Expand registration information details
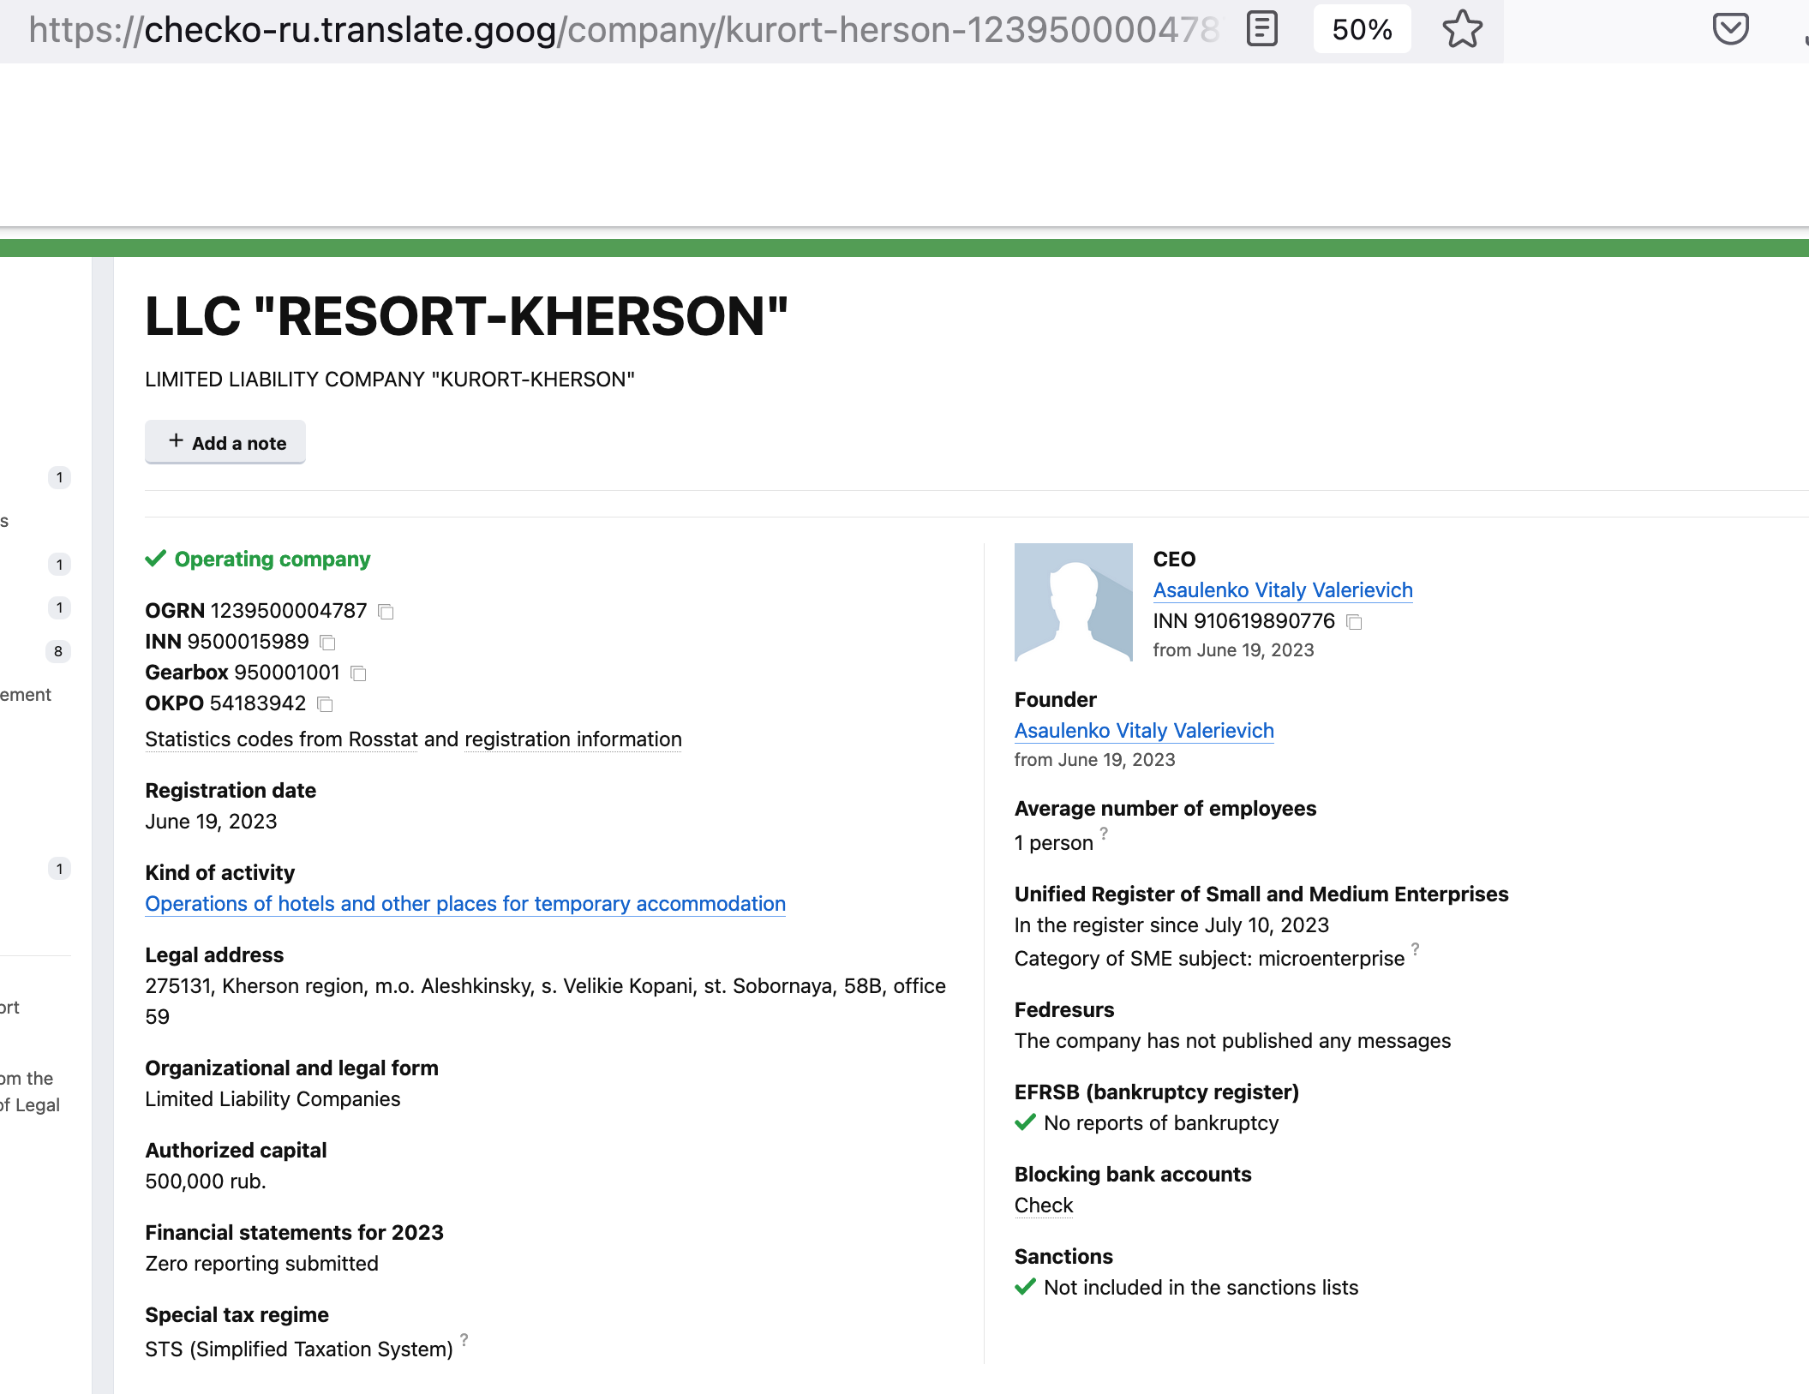Screen dimensions: 1809x1394 pyautogui.click(x=572, y=739)
